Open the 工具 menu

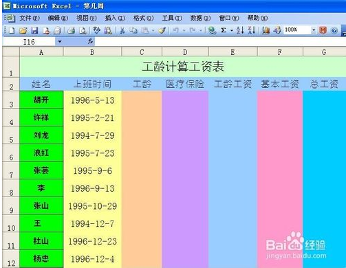(172, 18)
